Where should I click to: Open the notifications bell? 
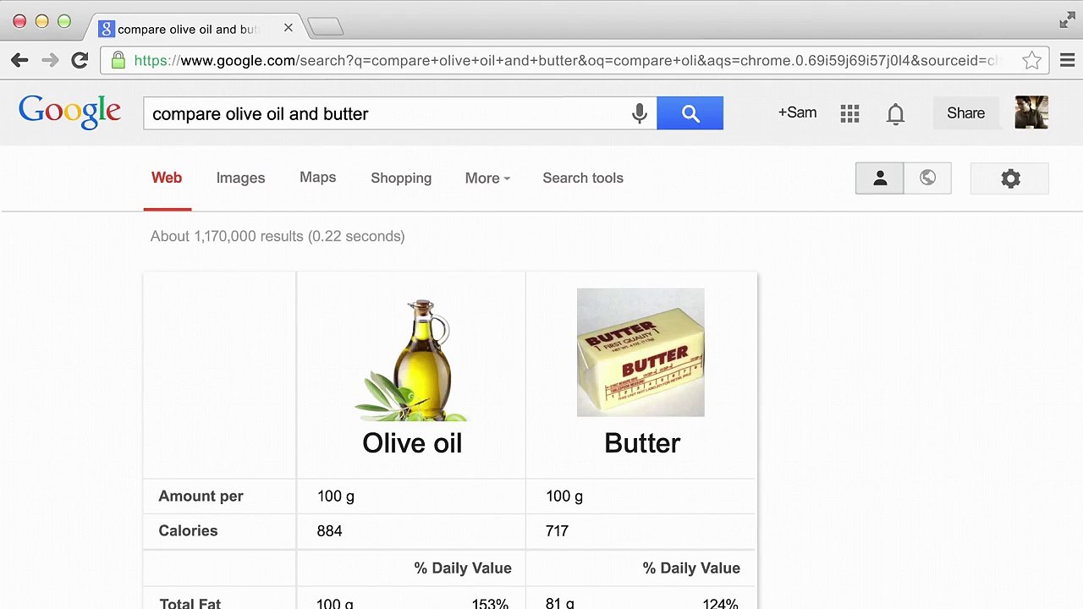(895, 113)
